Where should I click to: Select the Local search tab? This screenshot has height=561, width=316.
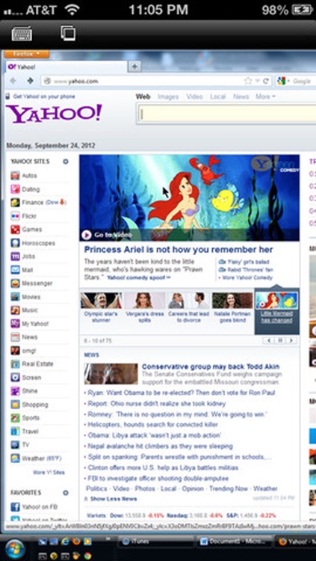pyautogui.click(x=218, y=96)
